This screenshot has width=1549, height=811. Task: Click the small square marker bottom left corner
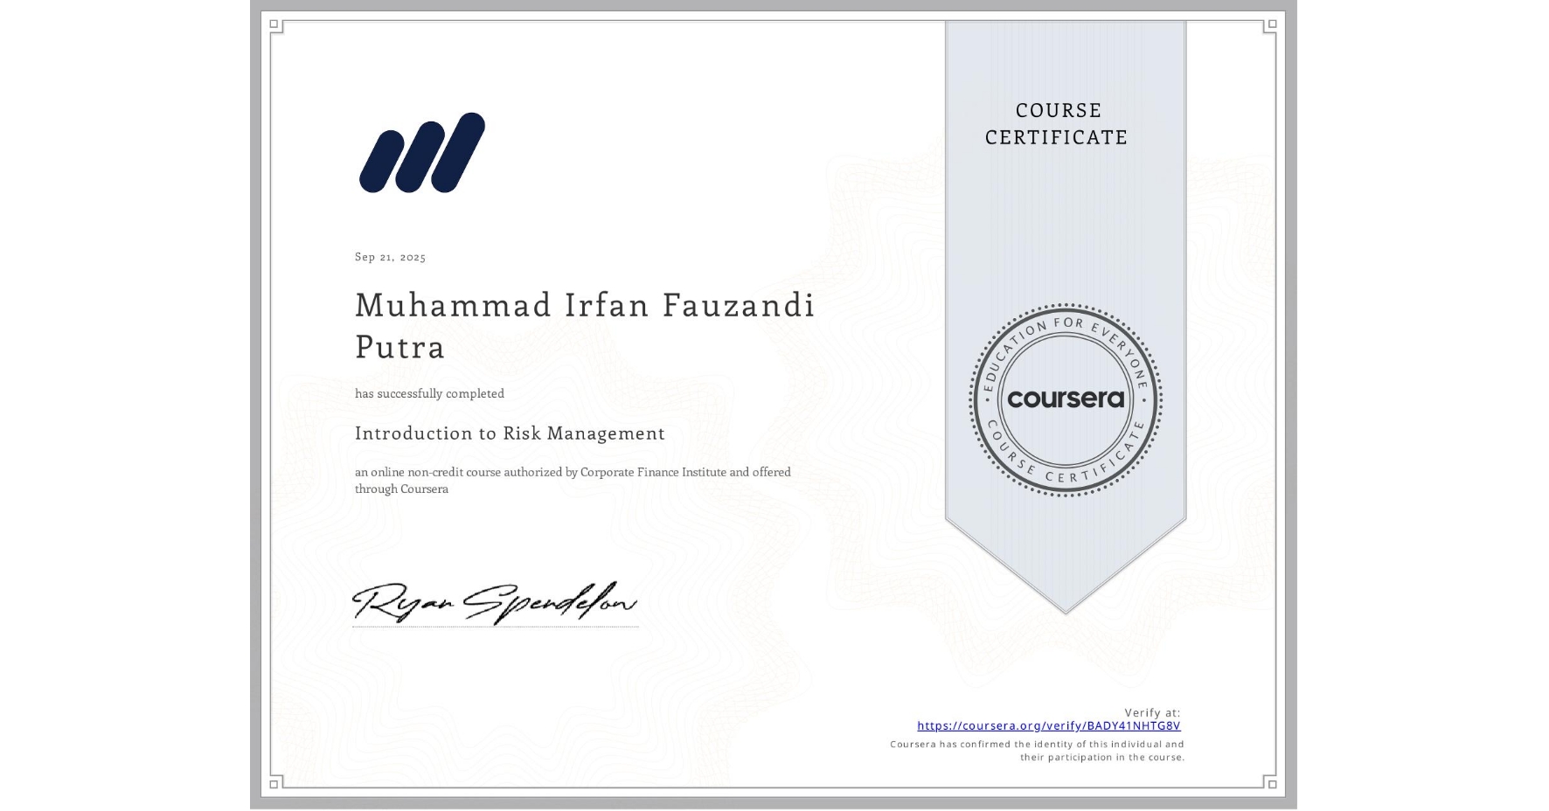(x=274, y=786)
